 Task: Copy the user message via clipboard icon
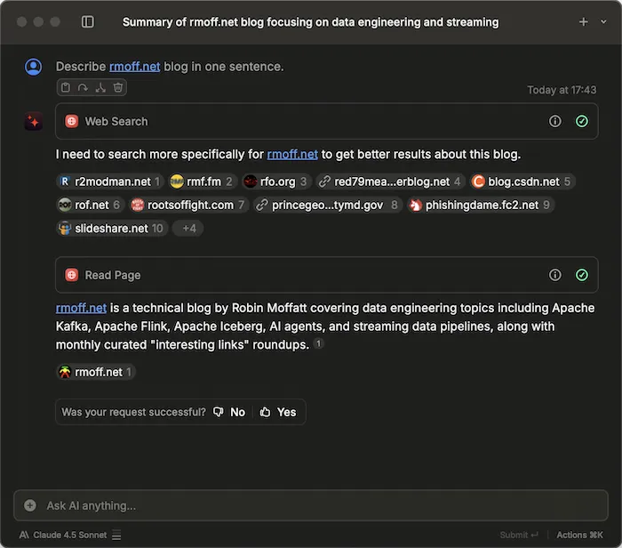tap(66, 87)
